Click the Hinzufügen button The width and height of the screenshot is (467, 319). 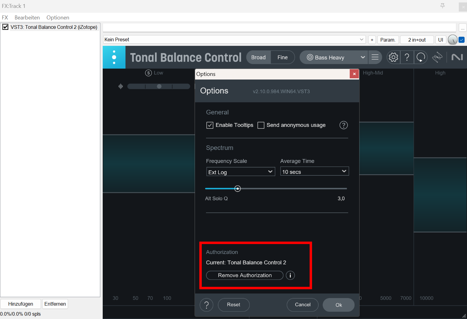click(21, 304)
